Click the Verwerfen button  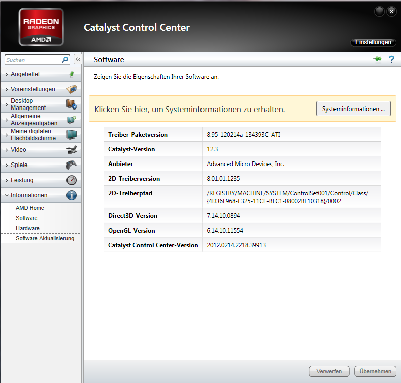click(329, 371)
